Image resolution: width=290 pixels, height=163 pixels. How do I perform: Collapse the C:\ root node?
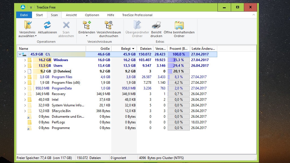pyautogui.click(x=20, y=54)
